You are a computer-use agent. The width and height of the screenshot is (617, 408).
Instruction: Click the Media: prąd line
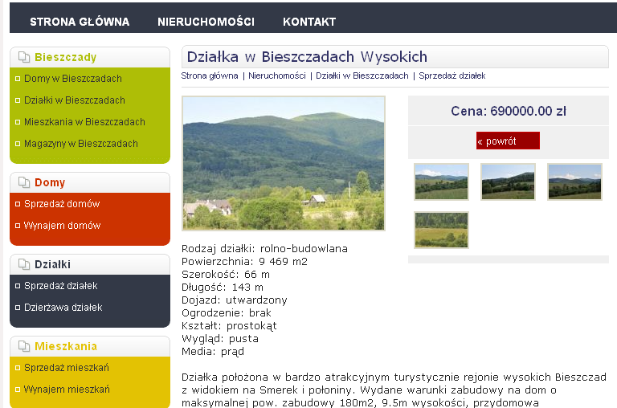click(213, 351)
